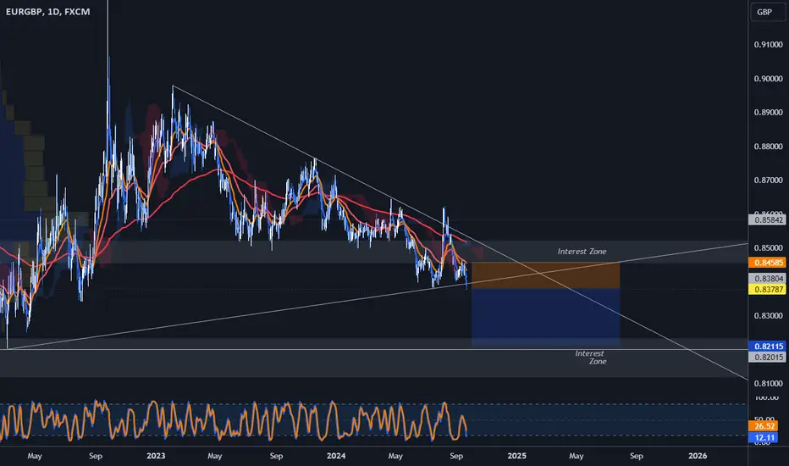Select the orange 0.84585 price tag
Image resolution: width=789 pixels, height=466 pixels.
pyautogui.click(x=767, y=263)
